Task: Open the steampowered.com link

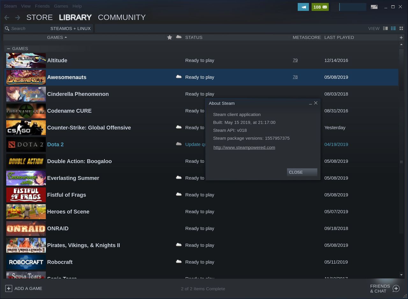Action: click(244, 147)
